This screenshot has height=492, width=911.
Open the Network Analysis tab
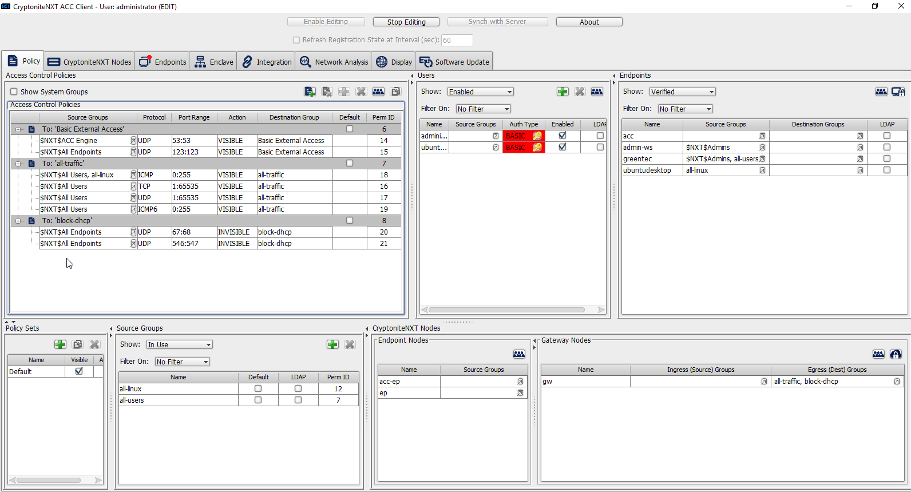[334, 62]
